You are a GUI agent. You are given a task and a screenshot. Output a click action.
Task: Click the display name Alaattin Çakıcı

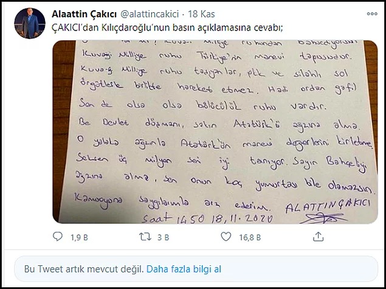point(84,14)
